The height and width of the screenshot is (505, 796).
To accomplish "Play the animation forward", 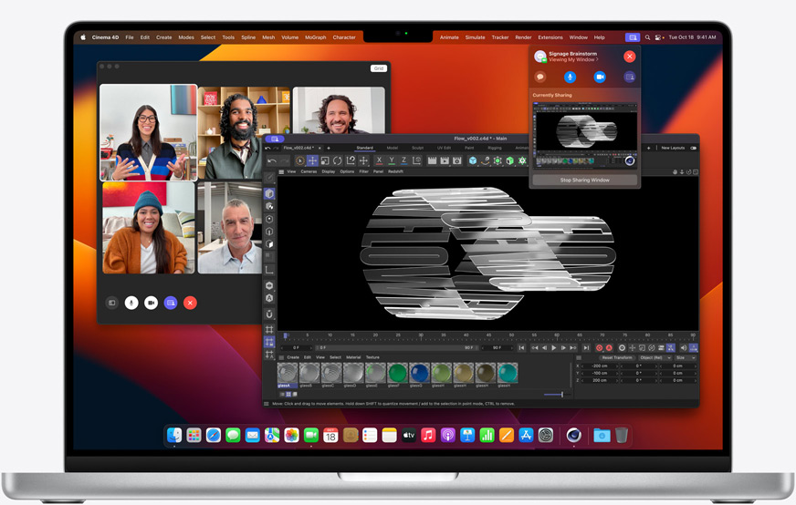I will [x=554, y=348].
